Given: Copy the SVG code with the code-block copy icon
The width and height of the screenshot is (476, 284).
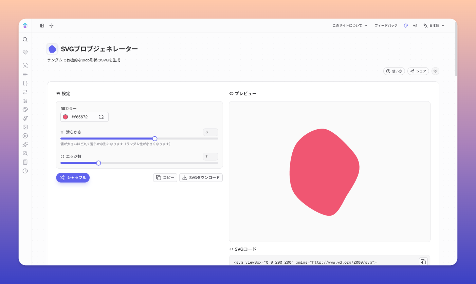Looking at the screenshot, I should [423, 262].
